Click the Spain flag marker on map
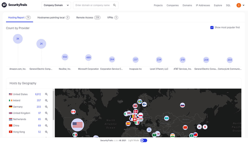The width and height of the screenshot is (248, 143). (x=128, y=124)
